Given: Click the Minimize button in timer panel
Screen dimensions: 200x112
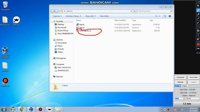Looking at the screenshot, I should pos(181,82).
